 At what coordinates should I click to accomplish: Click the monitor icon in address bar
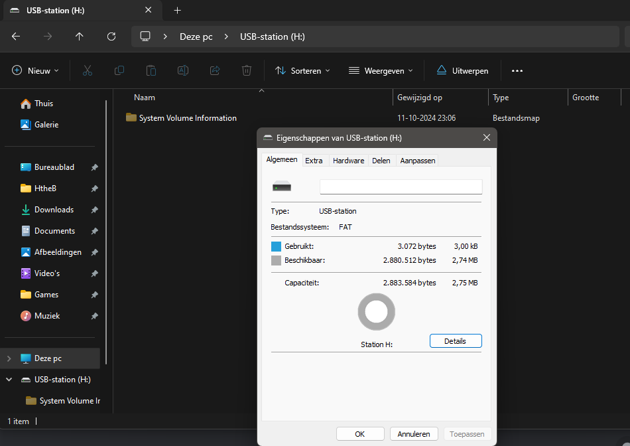point(145,37)
